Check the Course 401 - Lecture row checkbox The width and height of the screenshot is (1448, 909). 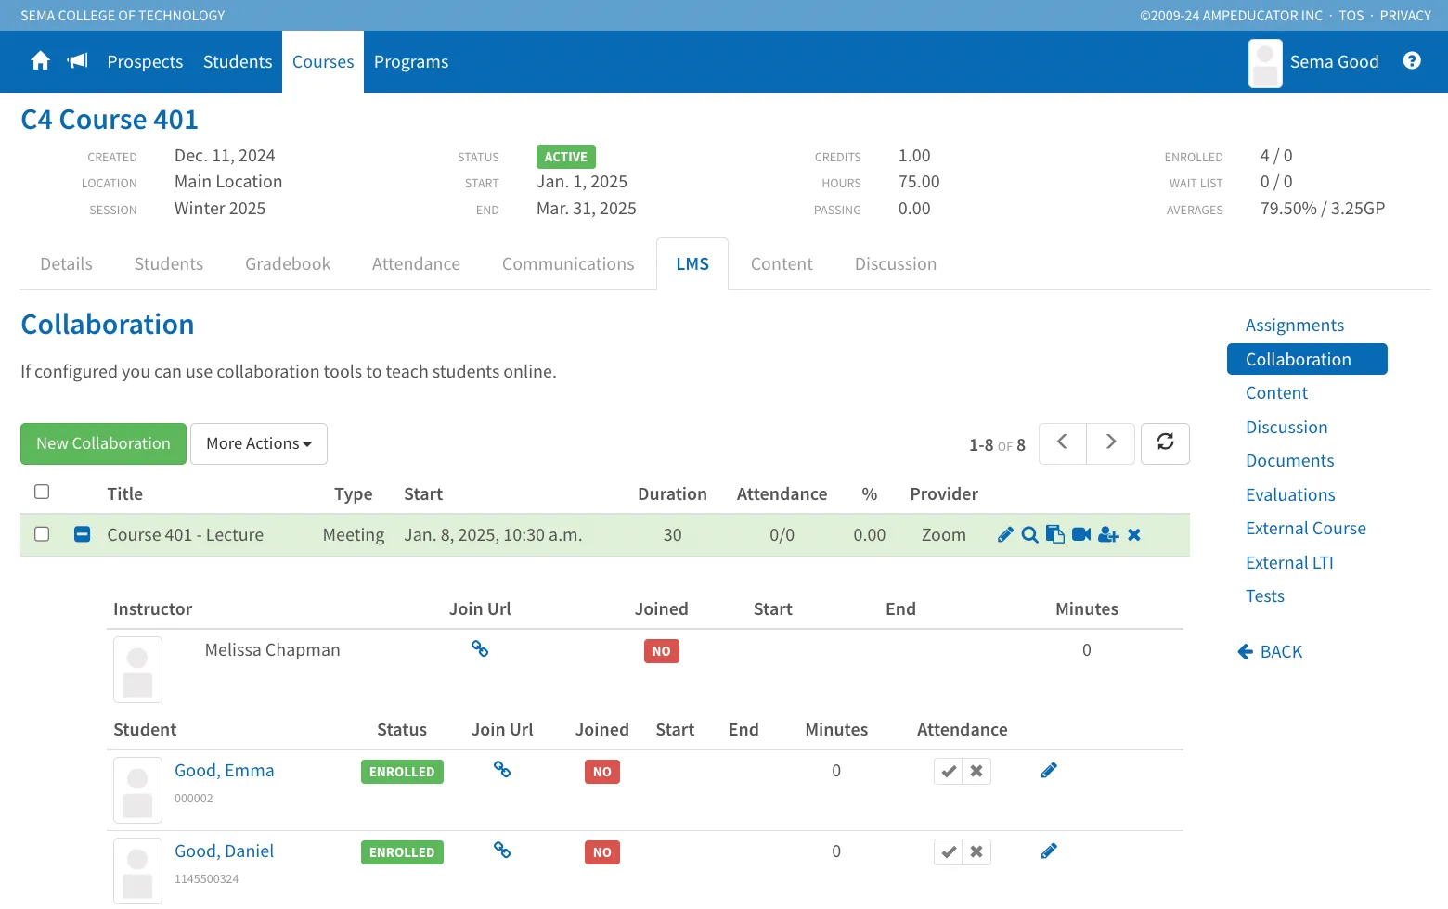point(42,534)
